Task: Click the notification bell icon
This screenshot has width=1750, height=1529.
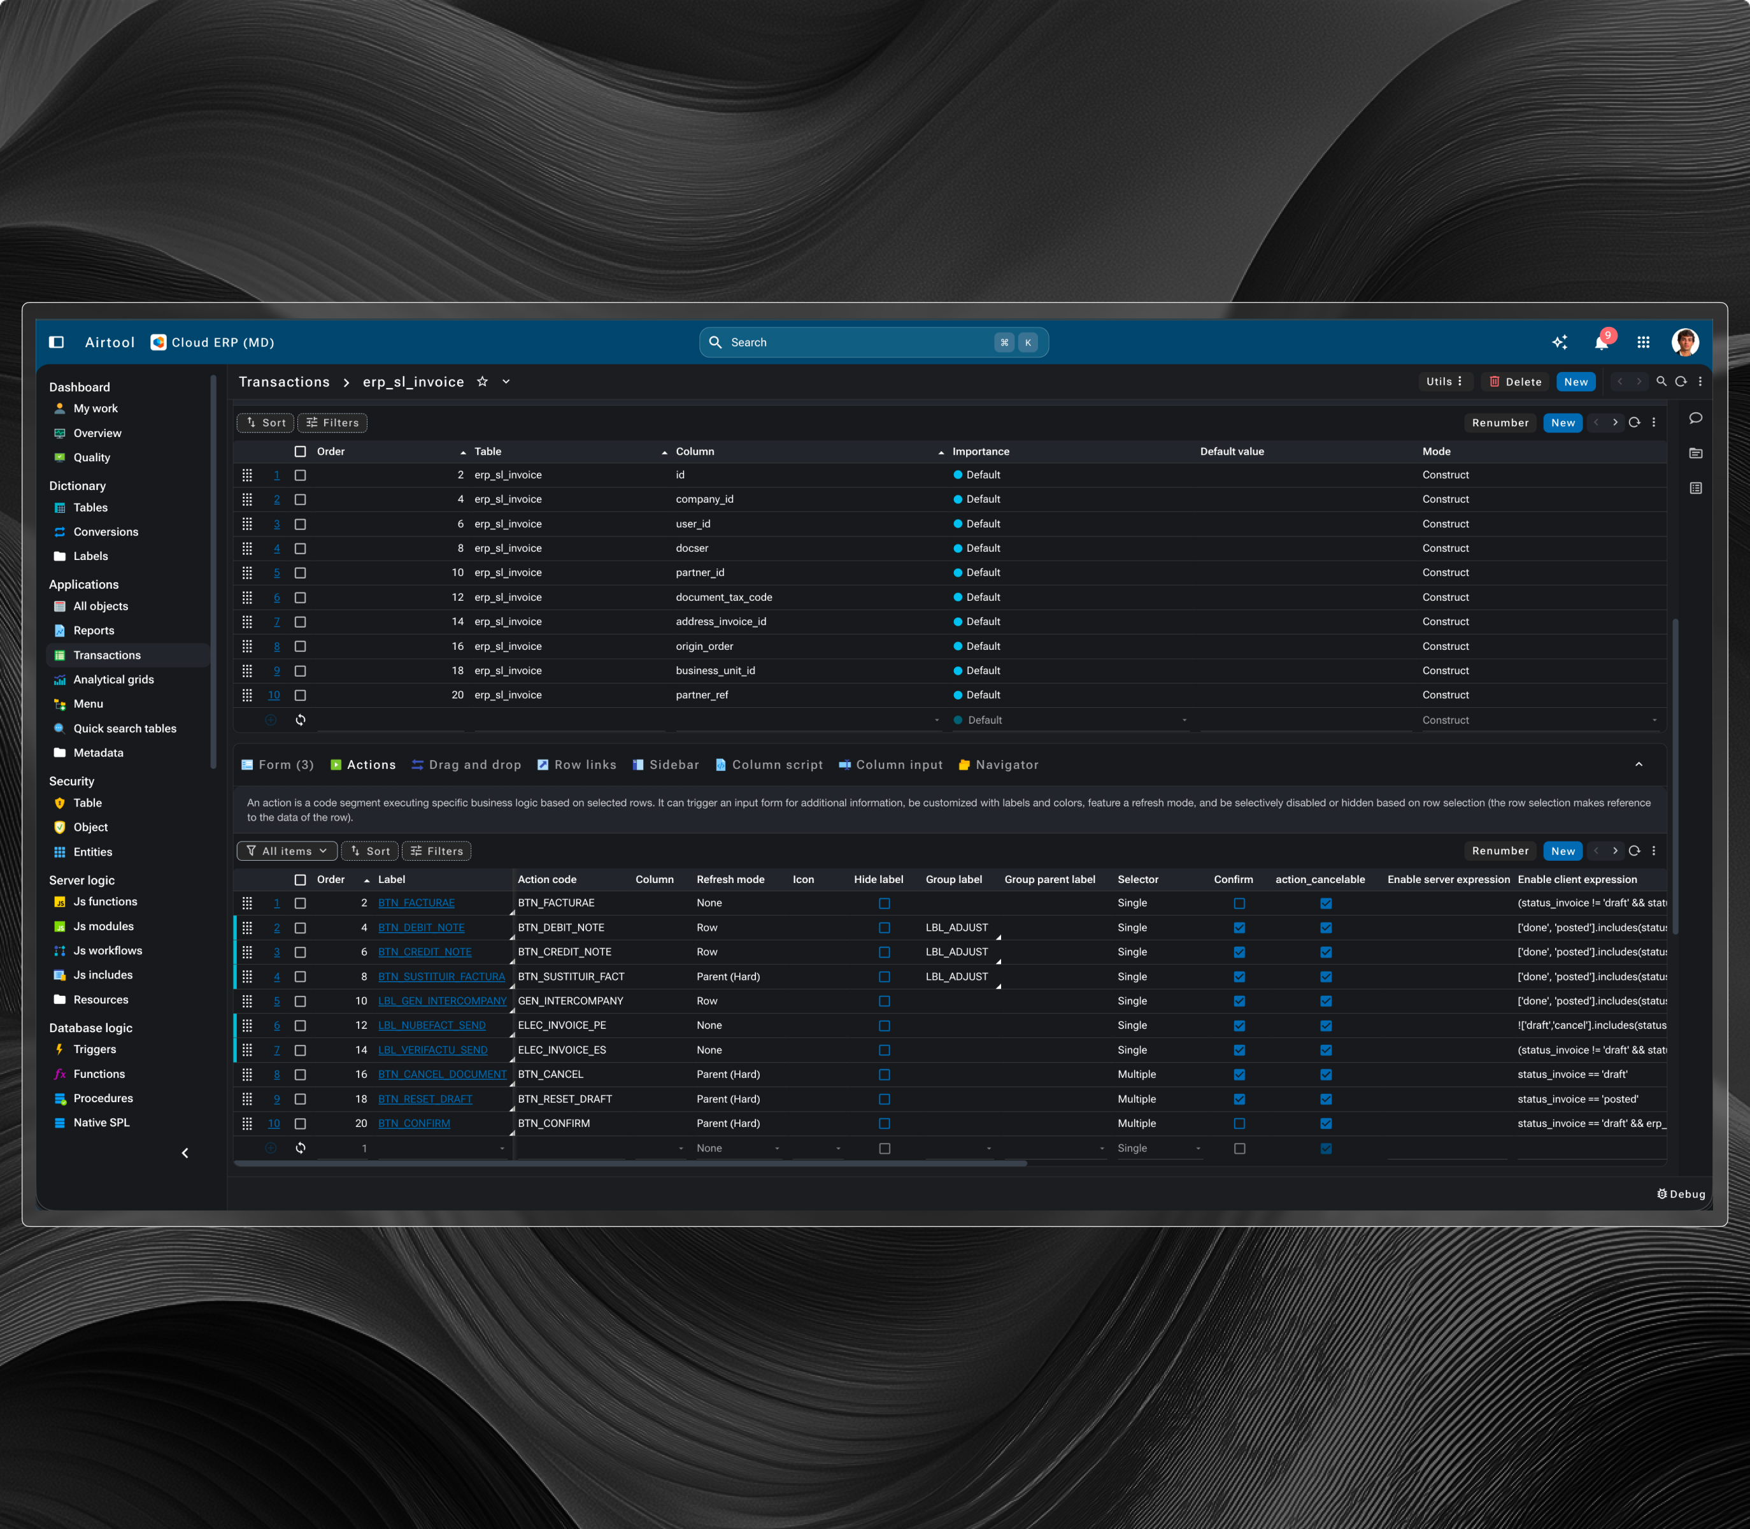Action: pyautogui.click(x=1601, y=343)
